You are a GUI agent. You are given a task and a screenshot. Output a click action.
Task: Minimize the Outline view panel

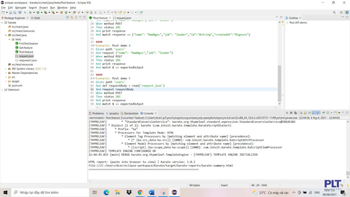[x=343, y=17]
